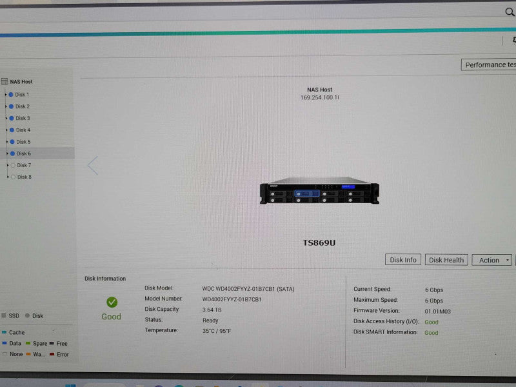The height and width of the screenshot is (387, 516).
Task: Expand Disk 6 tree node
Action: tap(7, 154)
